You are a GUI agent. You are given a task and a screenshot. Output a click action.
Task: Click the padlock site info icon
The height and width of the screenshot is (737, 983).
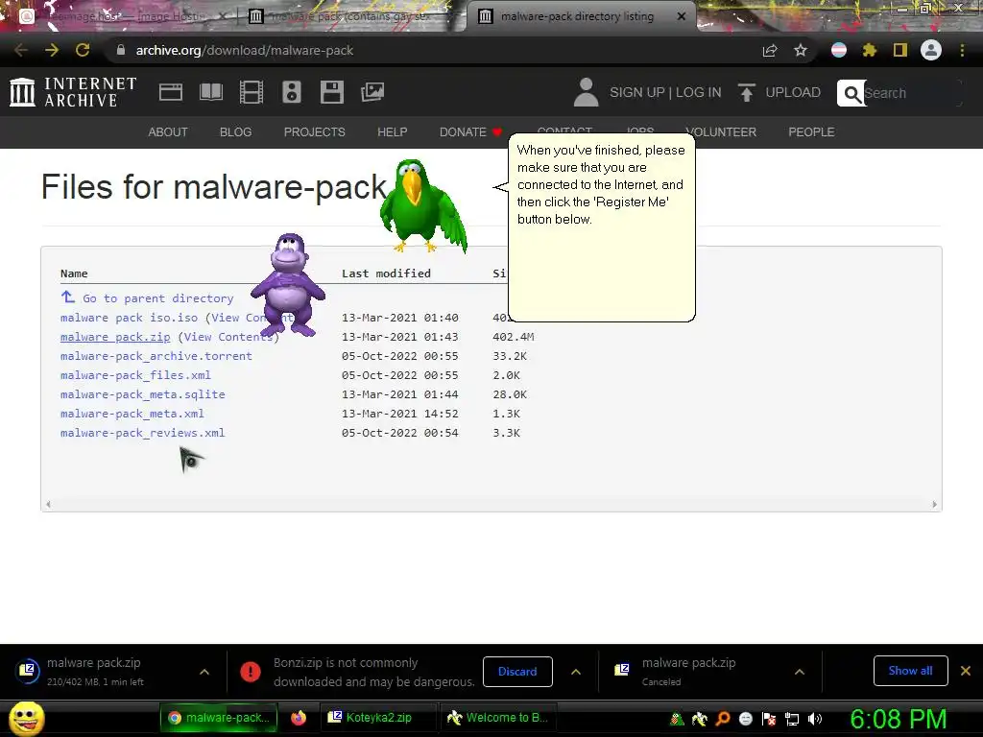tap(121, 50)
